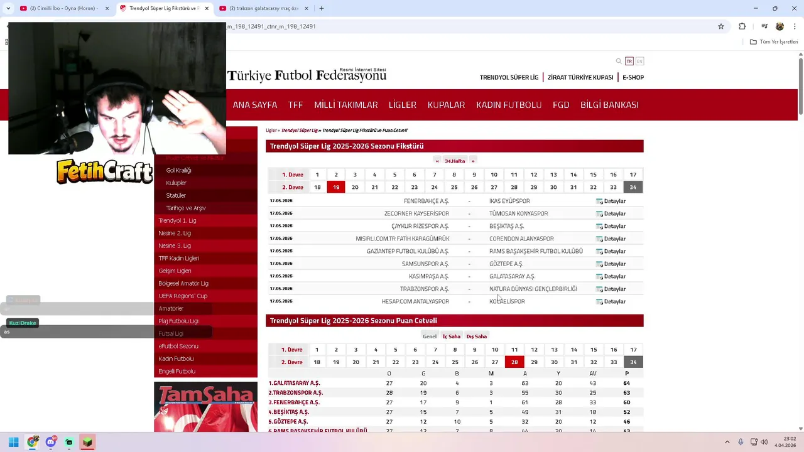Open the GALATASARAY A.Ş. standings row

click(x=455, y=383)
